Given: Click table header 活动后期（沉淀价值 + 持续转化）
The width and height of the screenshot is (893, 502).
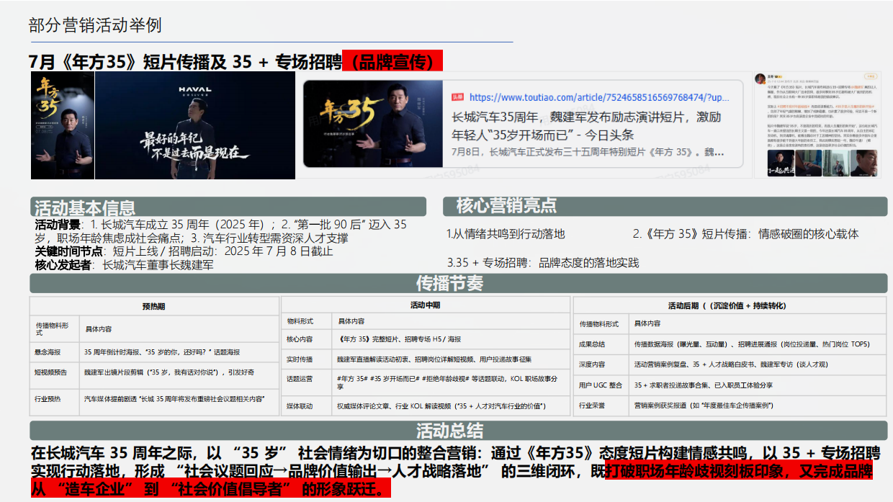Looking at the screenshot, I should click(730, 305).
